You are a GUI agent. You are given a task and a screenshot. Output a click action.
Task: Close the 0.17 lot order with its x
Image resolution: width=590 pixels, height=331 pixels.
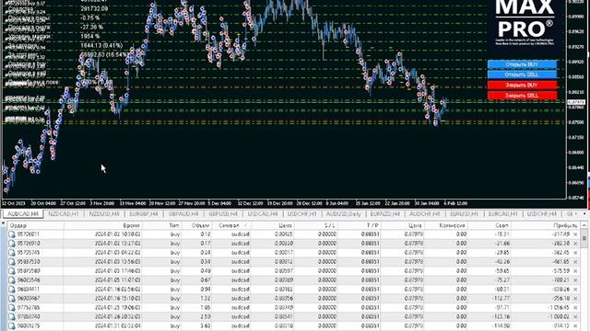coord(575,244)
